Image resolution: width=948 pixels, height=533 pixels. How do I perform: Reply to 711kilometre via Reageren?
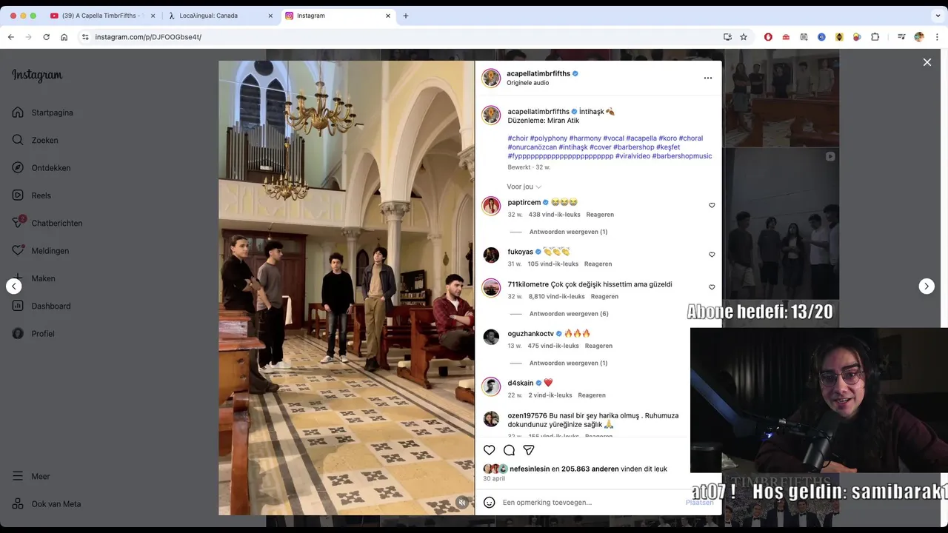(x=604, y=297)
